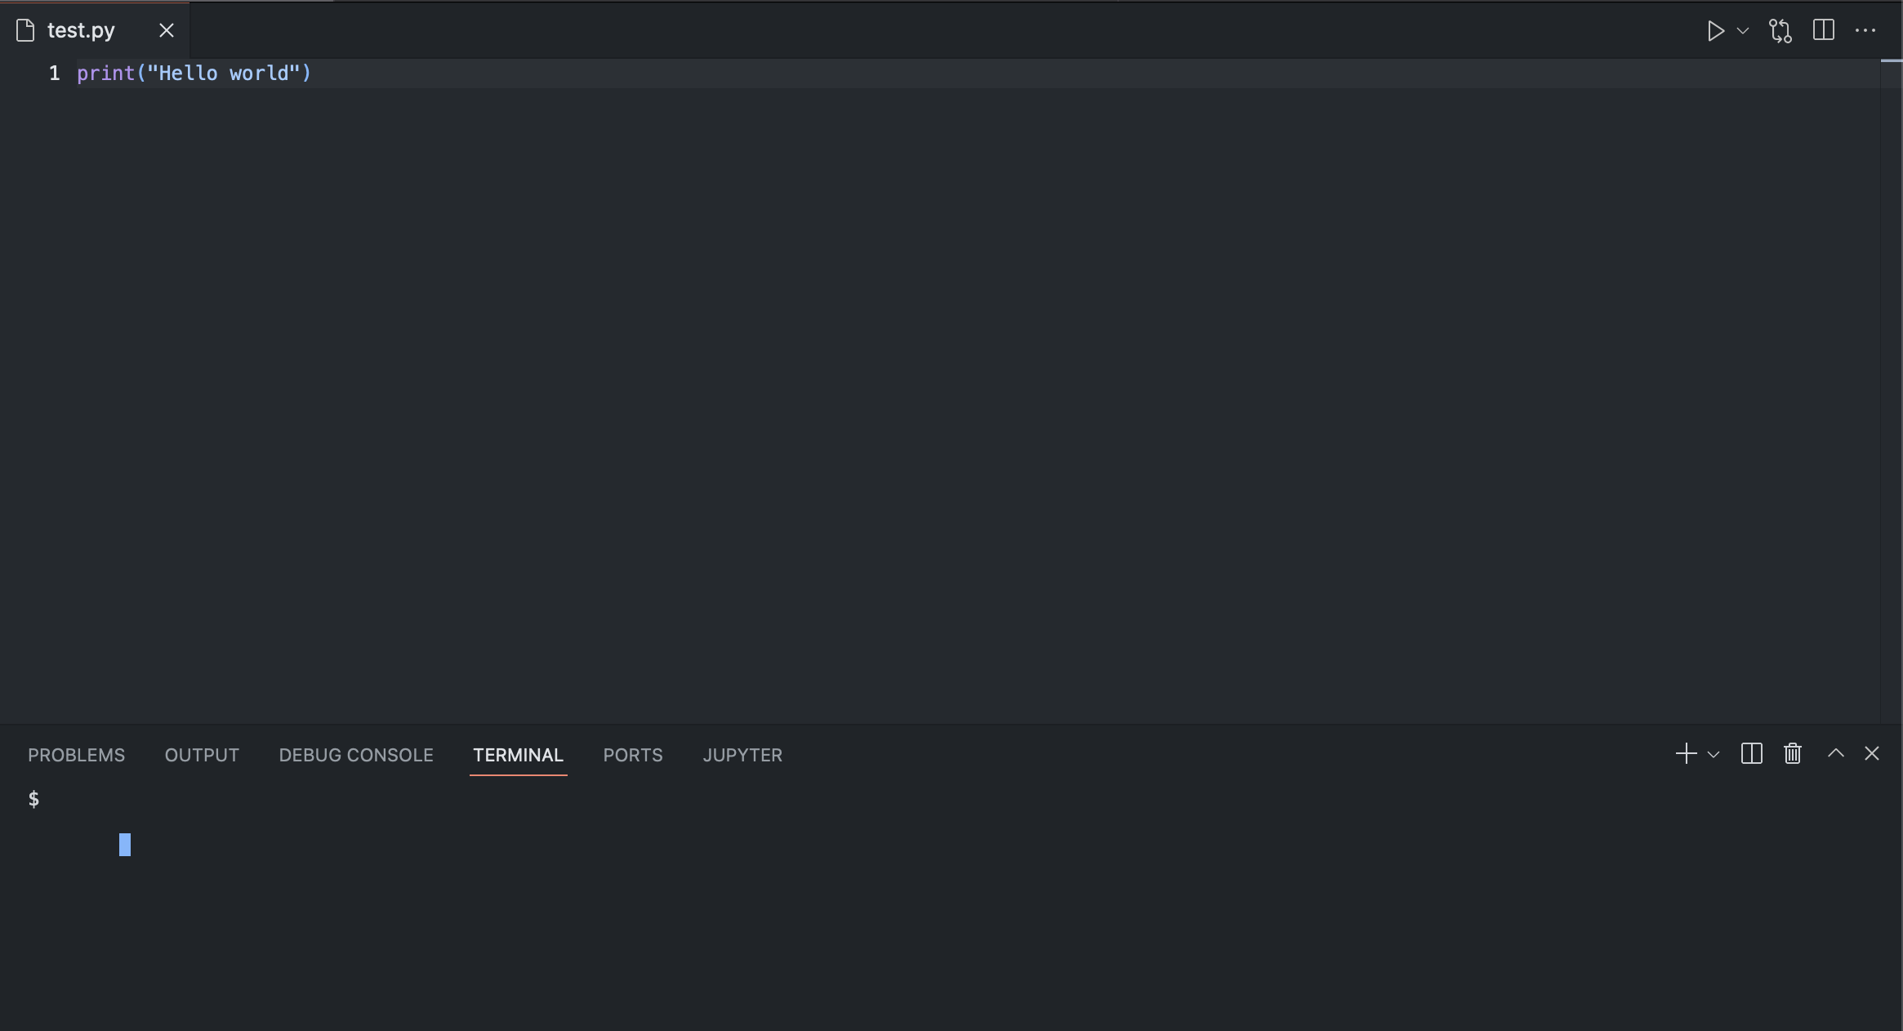The image size is (1903, 1031).
Task: Close the bottom panel with the X icon
Action: [1872, 753]
